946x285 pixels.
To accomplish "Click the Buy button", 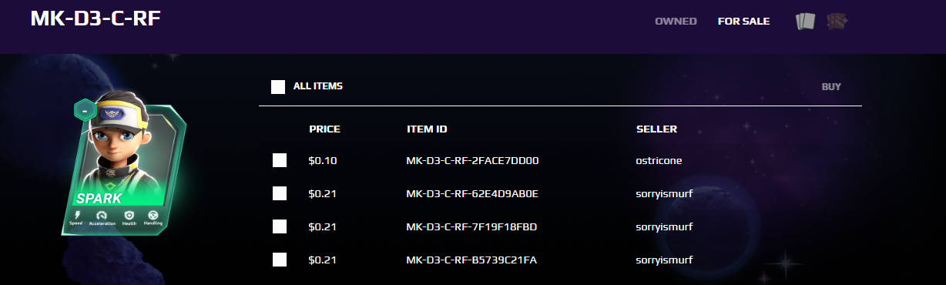I will 831,86.
